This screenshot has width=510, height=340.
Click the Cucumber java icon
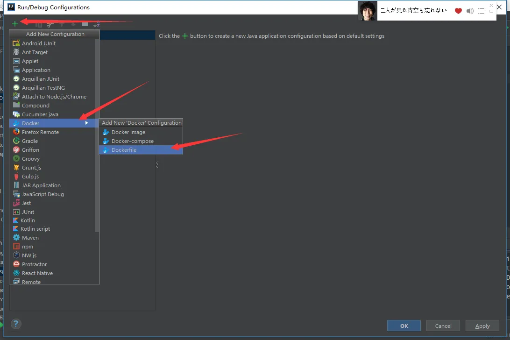point(16,114)
